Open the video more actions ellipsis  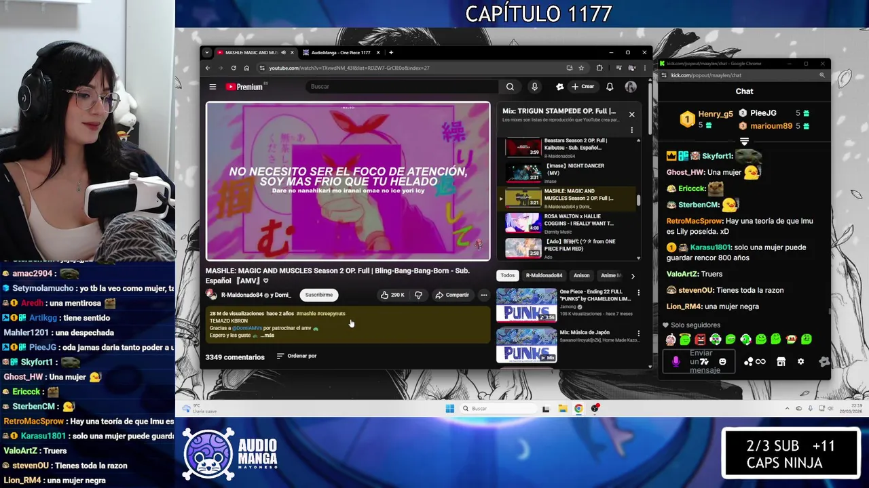click(x=484, y=295)
